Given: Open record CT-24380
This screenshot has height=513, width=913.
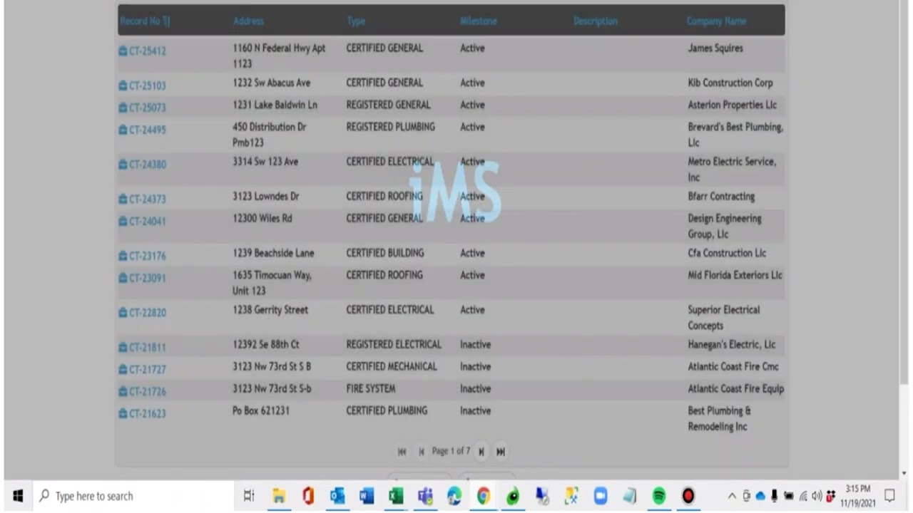Looking at the screenshot, I should click(x=143, y=165).
